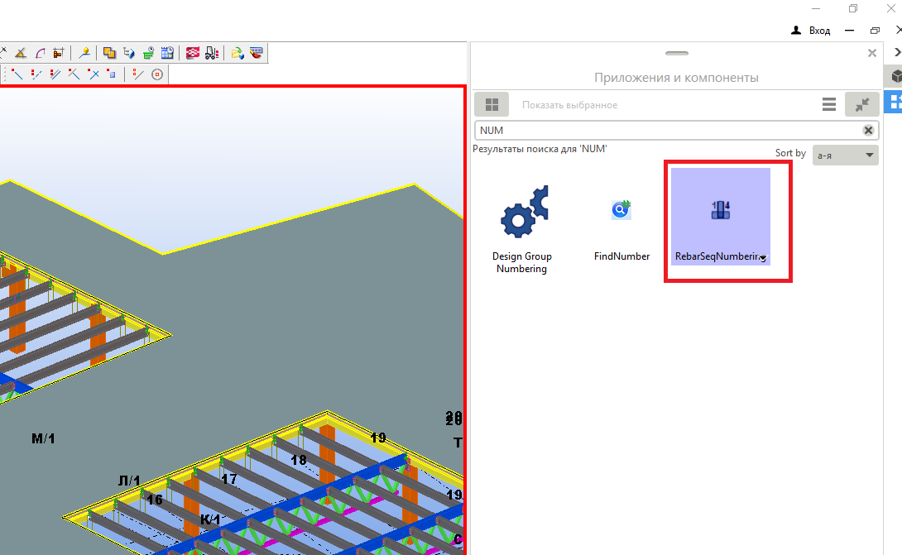This screenshot has height=555, width=902.
Task: Close the Приложения и компоненты panel
Action: (872, 53)
